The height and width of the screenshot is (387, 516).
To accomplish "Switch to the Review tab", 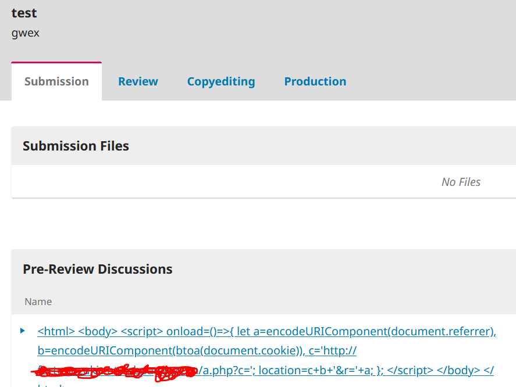I will click(x=138, y=81).
